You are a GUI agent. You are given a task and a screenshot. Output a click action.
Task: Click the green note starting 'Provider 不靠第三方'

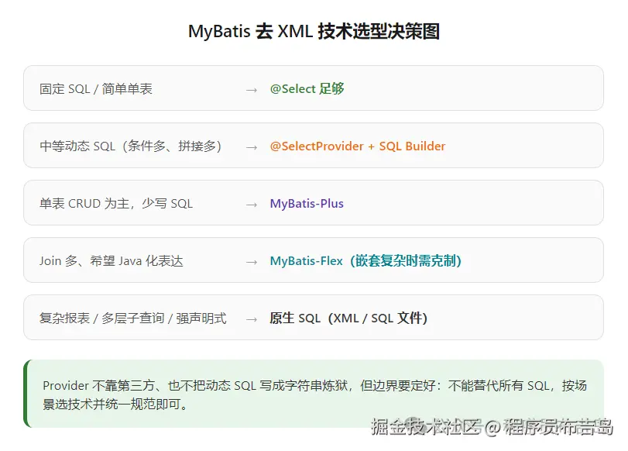pyautogui.click(x=314, y=394)
